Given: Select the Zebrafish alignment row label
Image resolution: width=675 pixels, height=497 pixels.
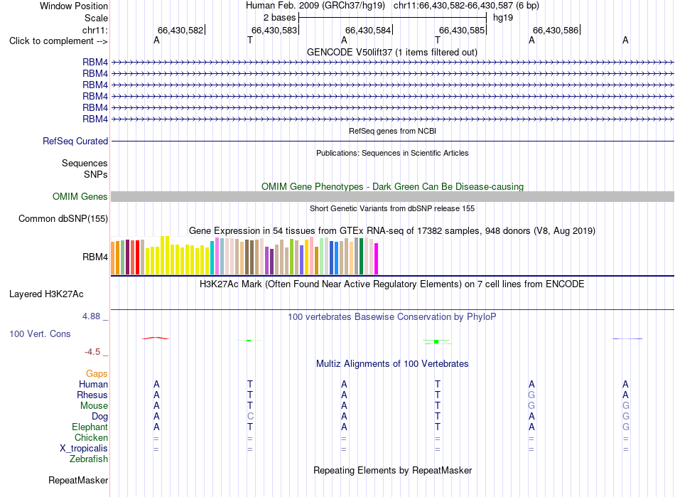Looking at the screenshot, I should tap(89, 459).
